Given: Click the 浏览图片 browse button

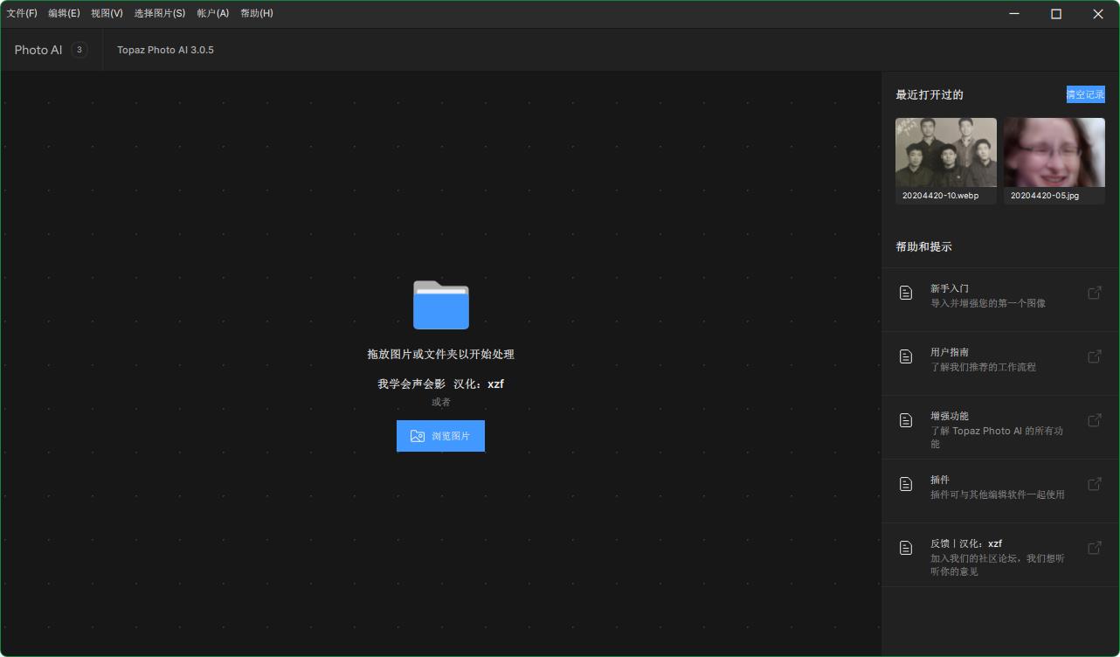Looking at the screenshot, I should 440,436.
